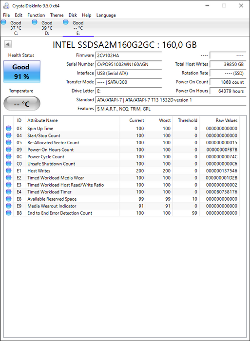The image size is (250, 341).
Task: Click the Features field S.M.A.R.T., NCQ, TRIM, GPL
Action: [171, 109]
